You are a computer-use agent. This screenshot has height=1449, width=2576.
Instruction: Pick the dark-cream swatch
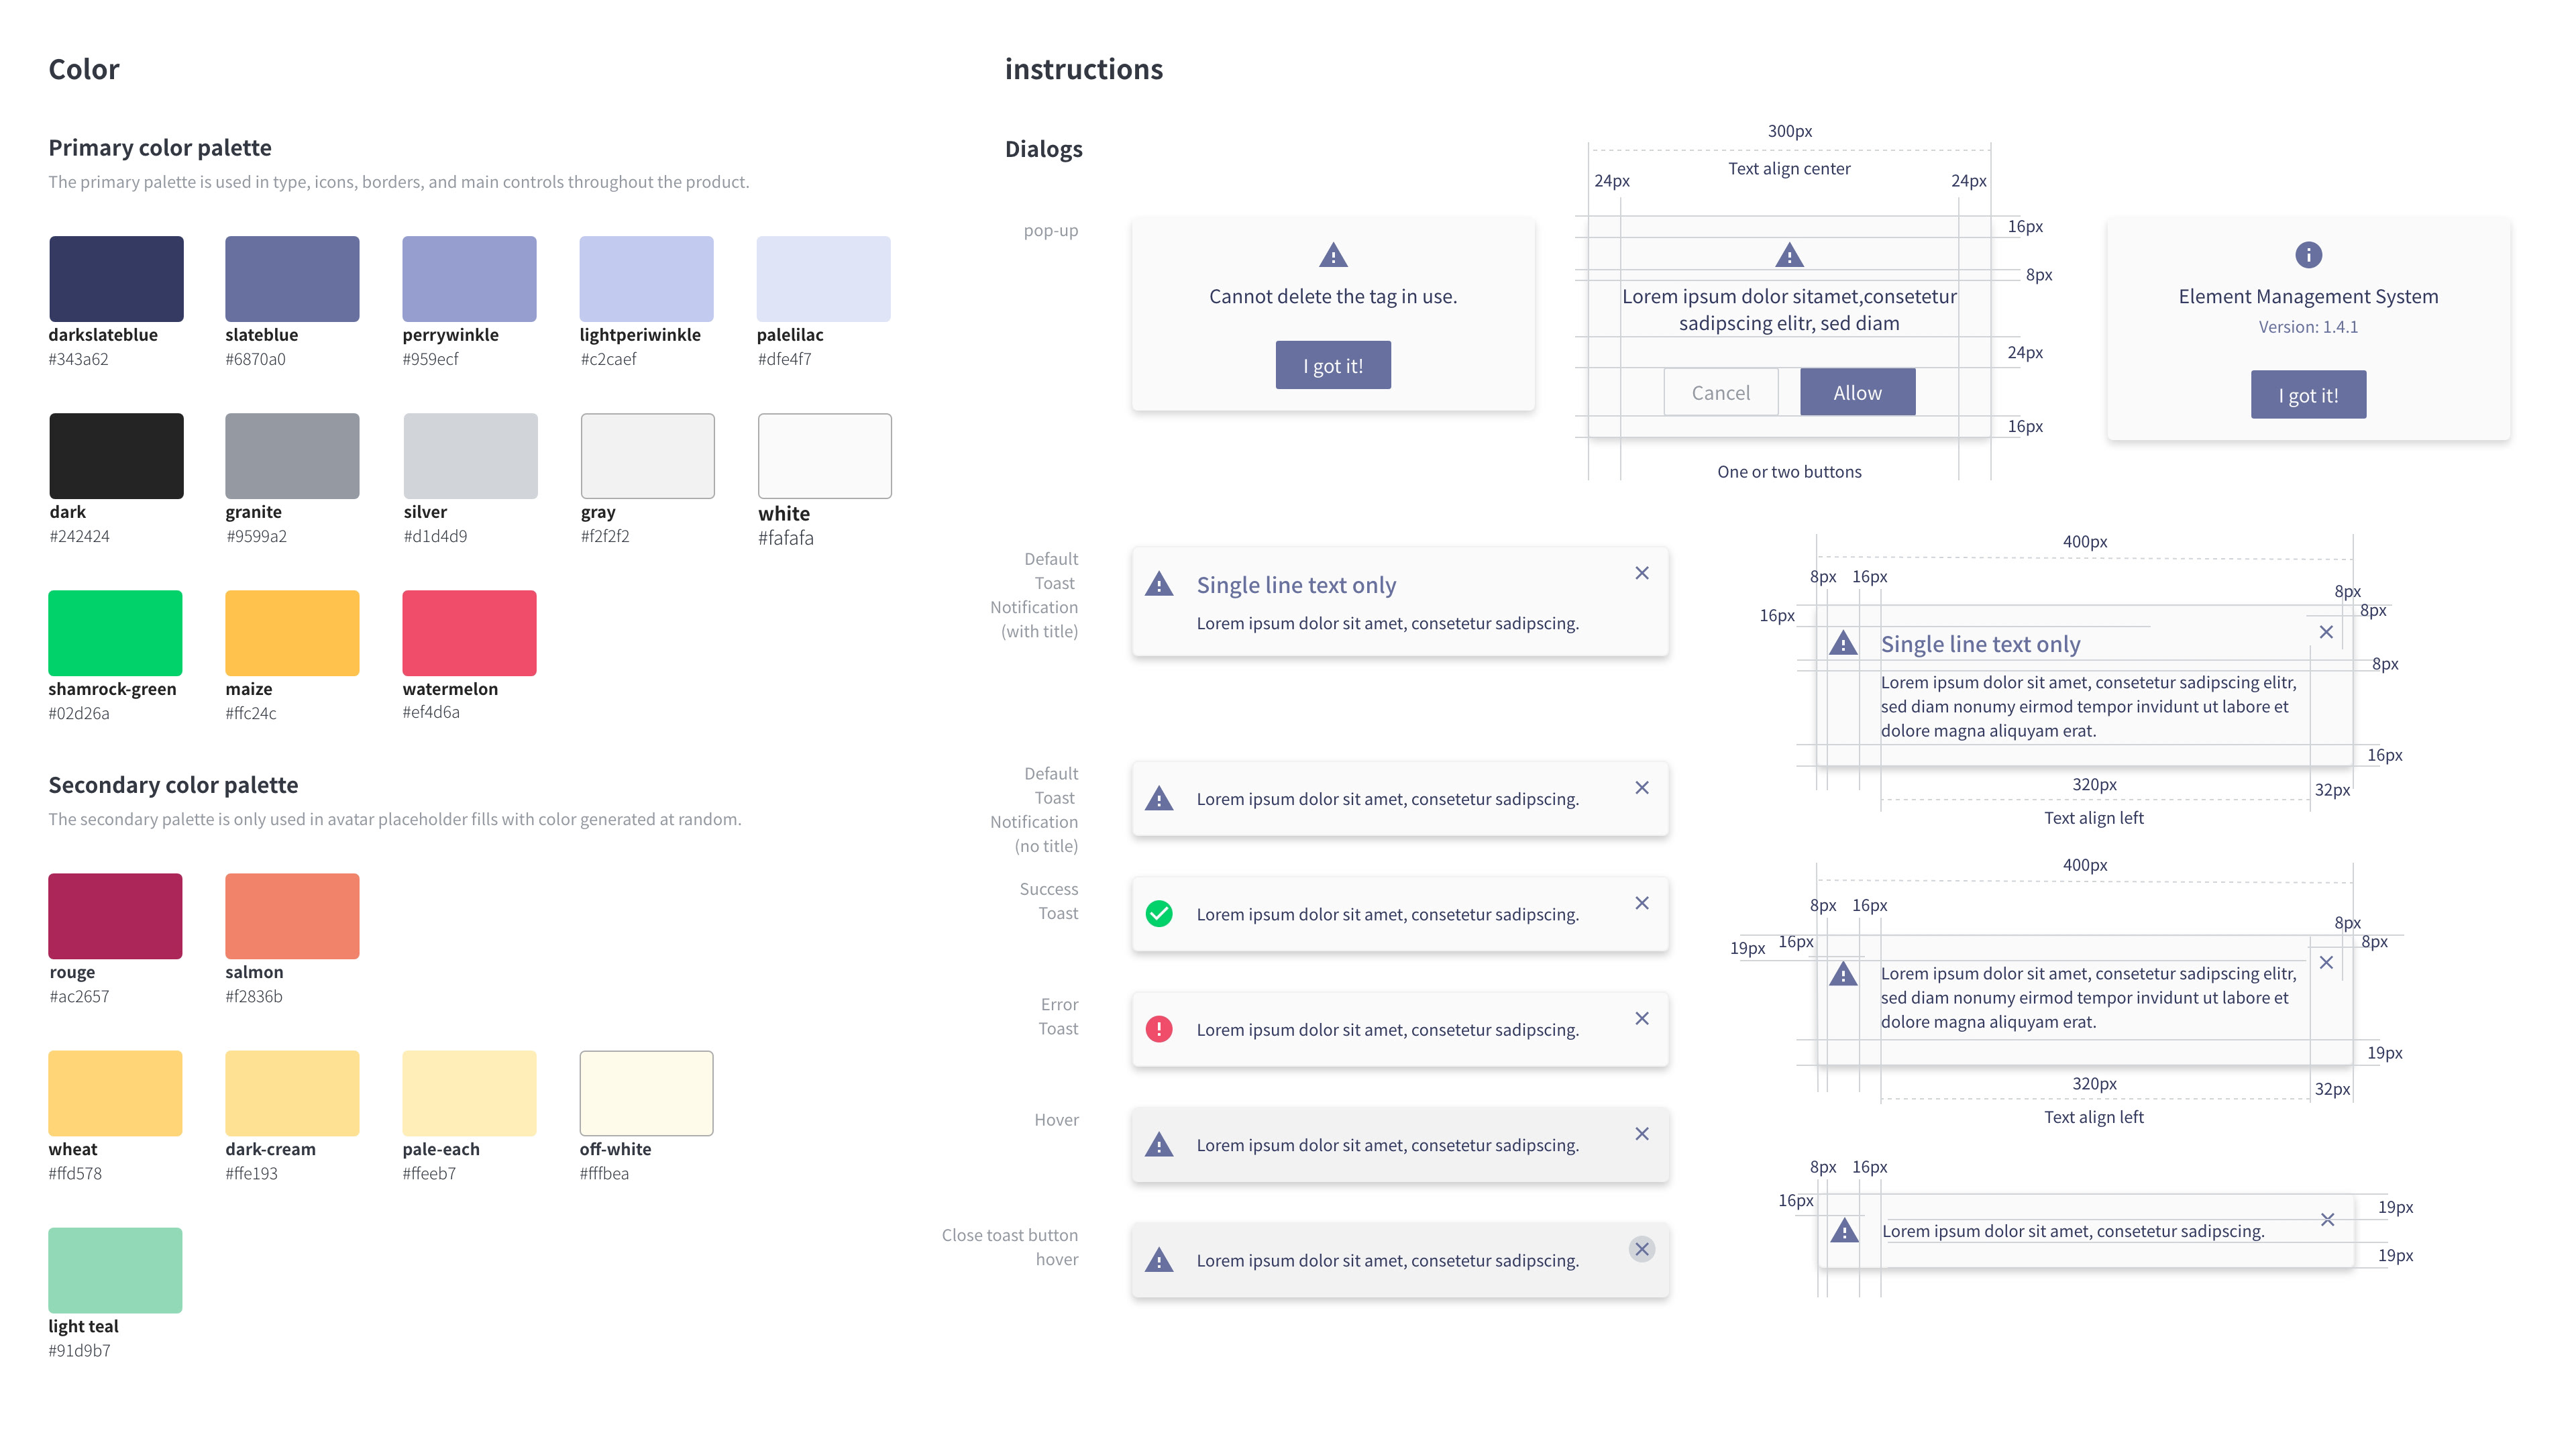pos(292,1093)
